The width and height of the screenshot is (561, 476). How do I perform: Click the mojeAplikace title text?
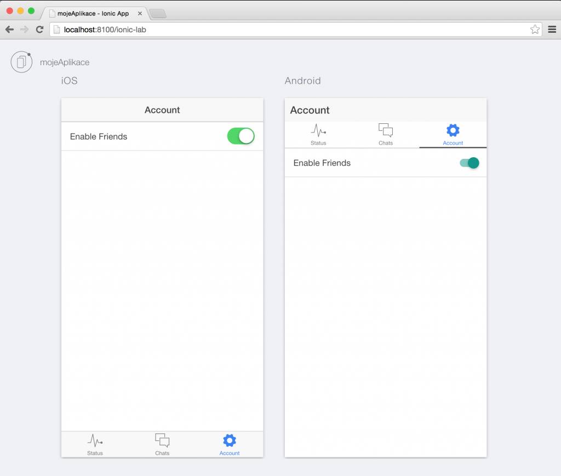65,62
